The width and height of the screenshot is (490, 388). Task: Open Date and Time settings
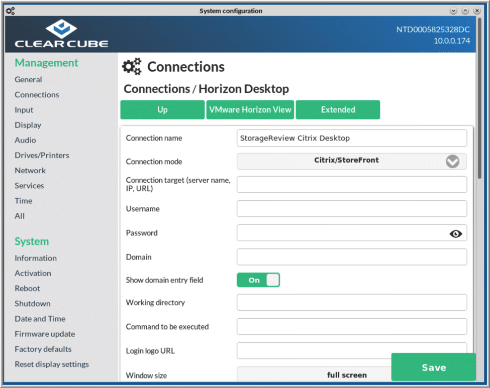[x=40, y=319]
